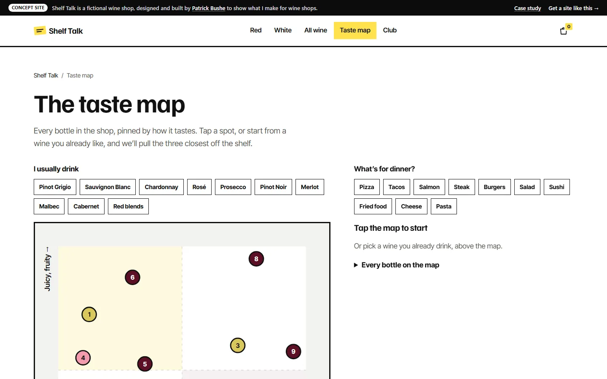Select wine pin number 8 on the map
607x379 pixels.
(x=256, y=259)
